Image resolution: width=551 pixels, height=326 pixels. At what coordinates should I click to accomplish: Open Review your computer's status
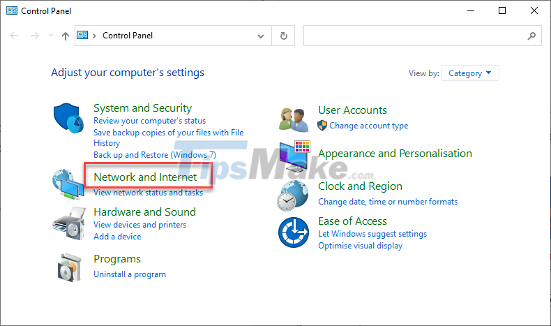tap(150, 121)
